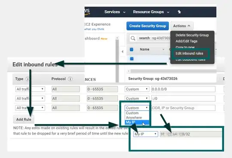The width and height of the screenshot is (232, 158).
Task: Open the Custom source dropdown for ::/0
Action: 137,98
